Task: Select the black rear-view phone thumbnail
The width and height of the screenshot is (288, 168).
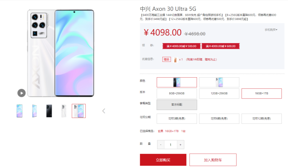Action: pos(49,111)
